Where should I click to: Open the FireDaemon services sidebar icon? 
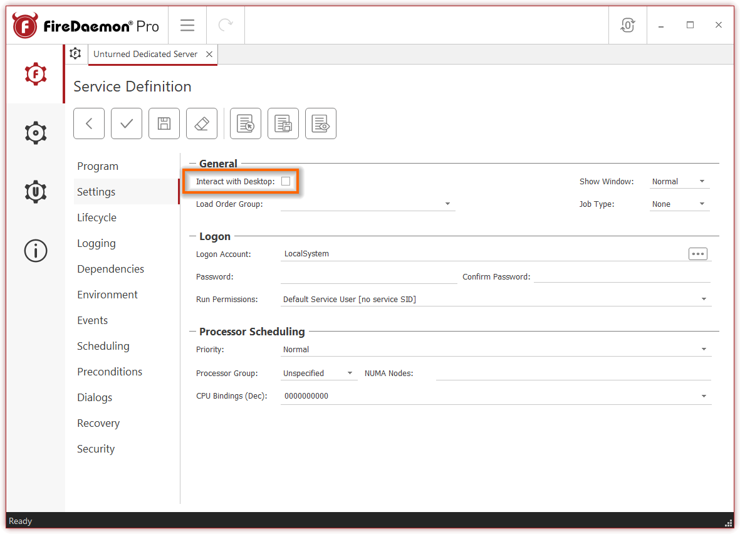(36, 74)
